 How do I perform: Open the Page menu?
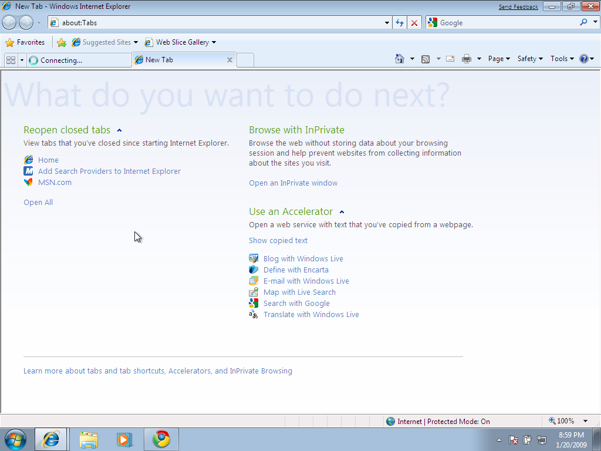(x=499, y=59)
